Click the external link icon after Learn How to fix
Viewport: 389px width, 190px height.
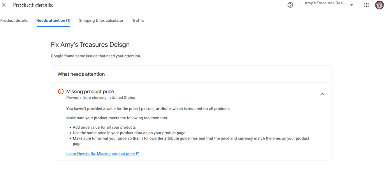point(138,154)
